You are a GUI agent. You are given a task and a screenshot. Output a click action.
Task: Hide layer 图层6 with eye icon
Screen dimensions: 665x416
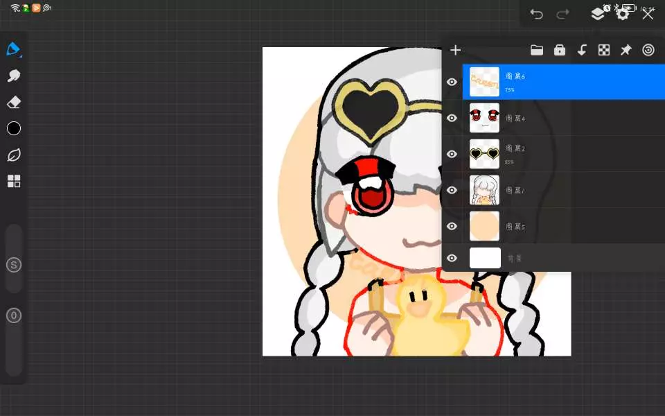pos(452,82)
